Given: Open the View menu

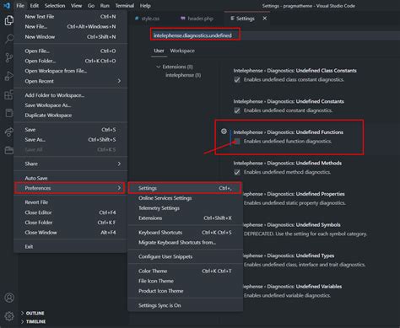Looking at the screenshot, I should coord(76,6).
